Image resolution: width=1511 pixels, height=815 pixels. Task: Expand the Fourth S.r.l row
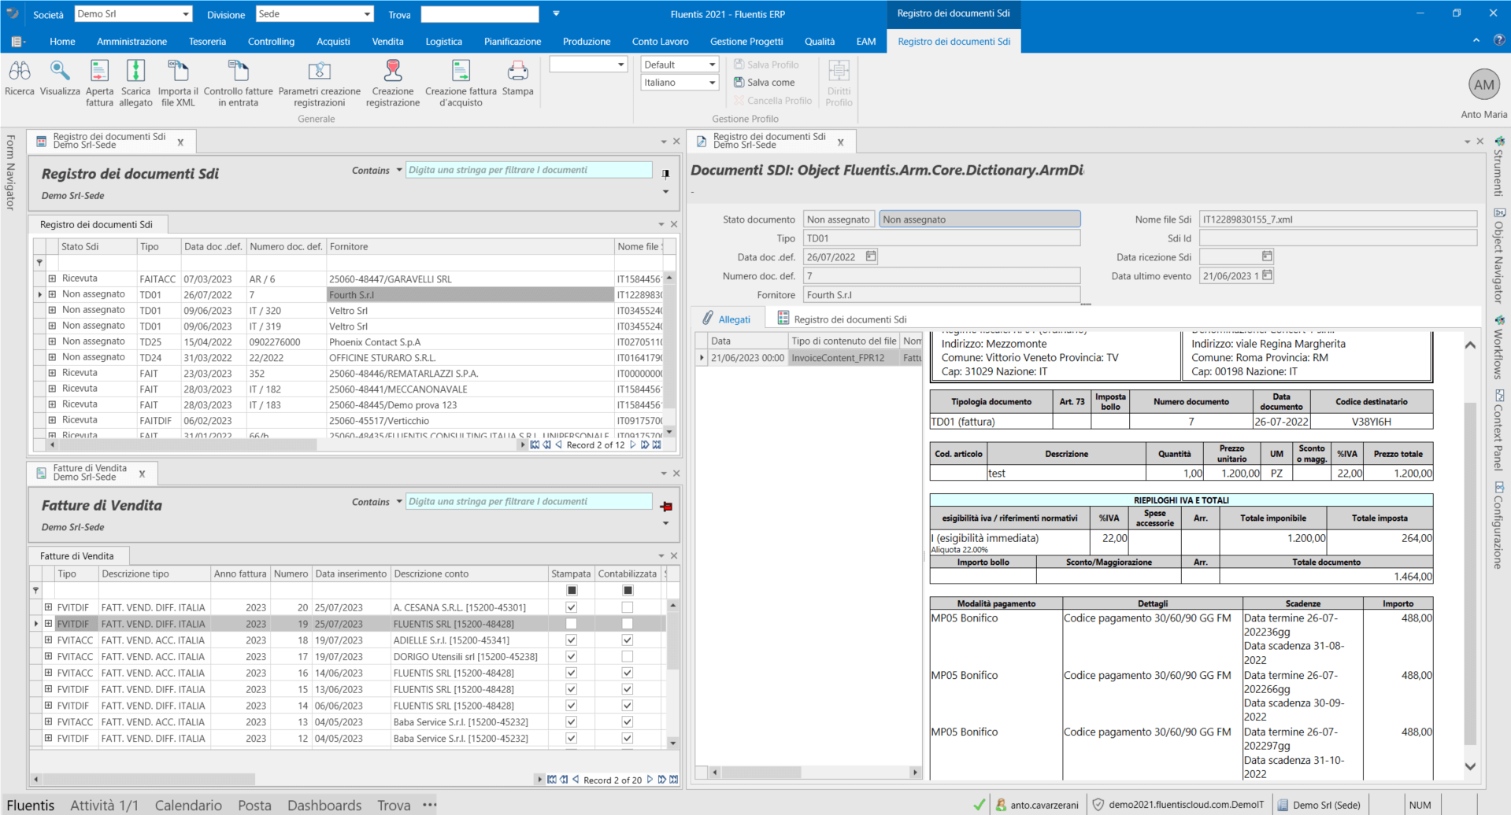52,294
